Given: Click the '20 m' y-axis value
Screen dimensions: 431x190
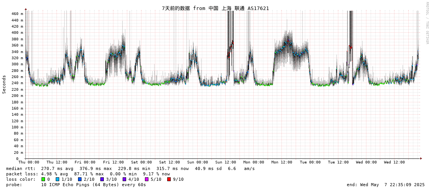Looking at the screenshot, I should (x=19, y=153).
